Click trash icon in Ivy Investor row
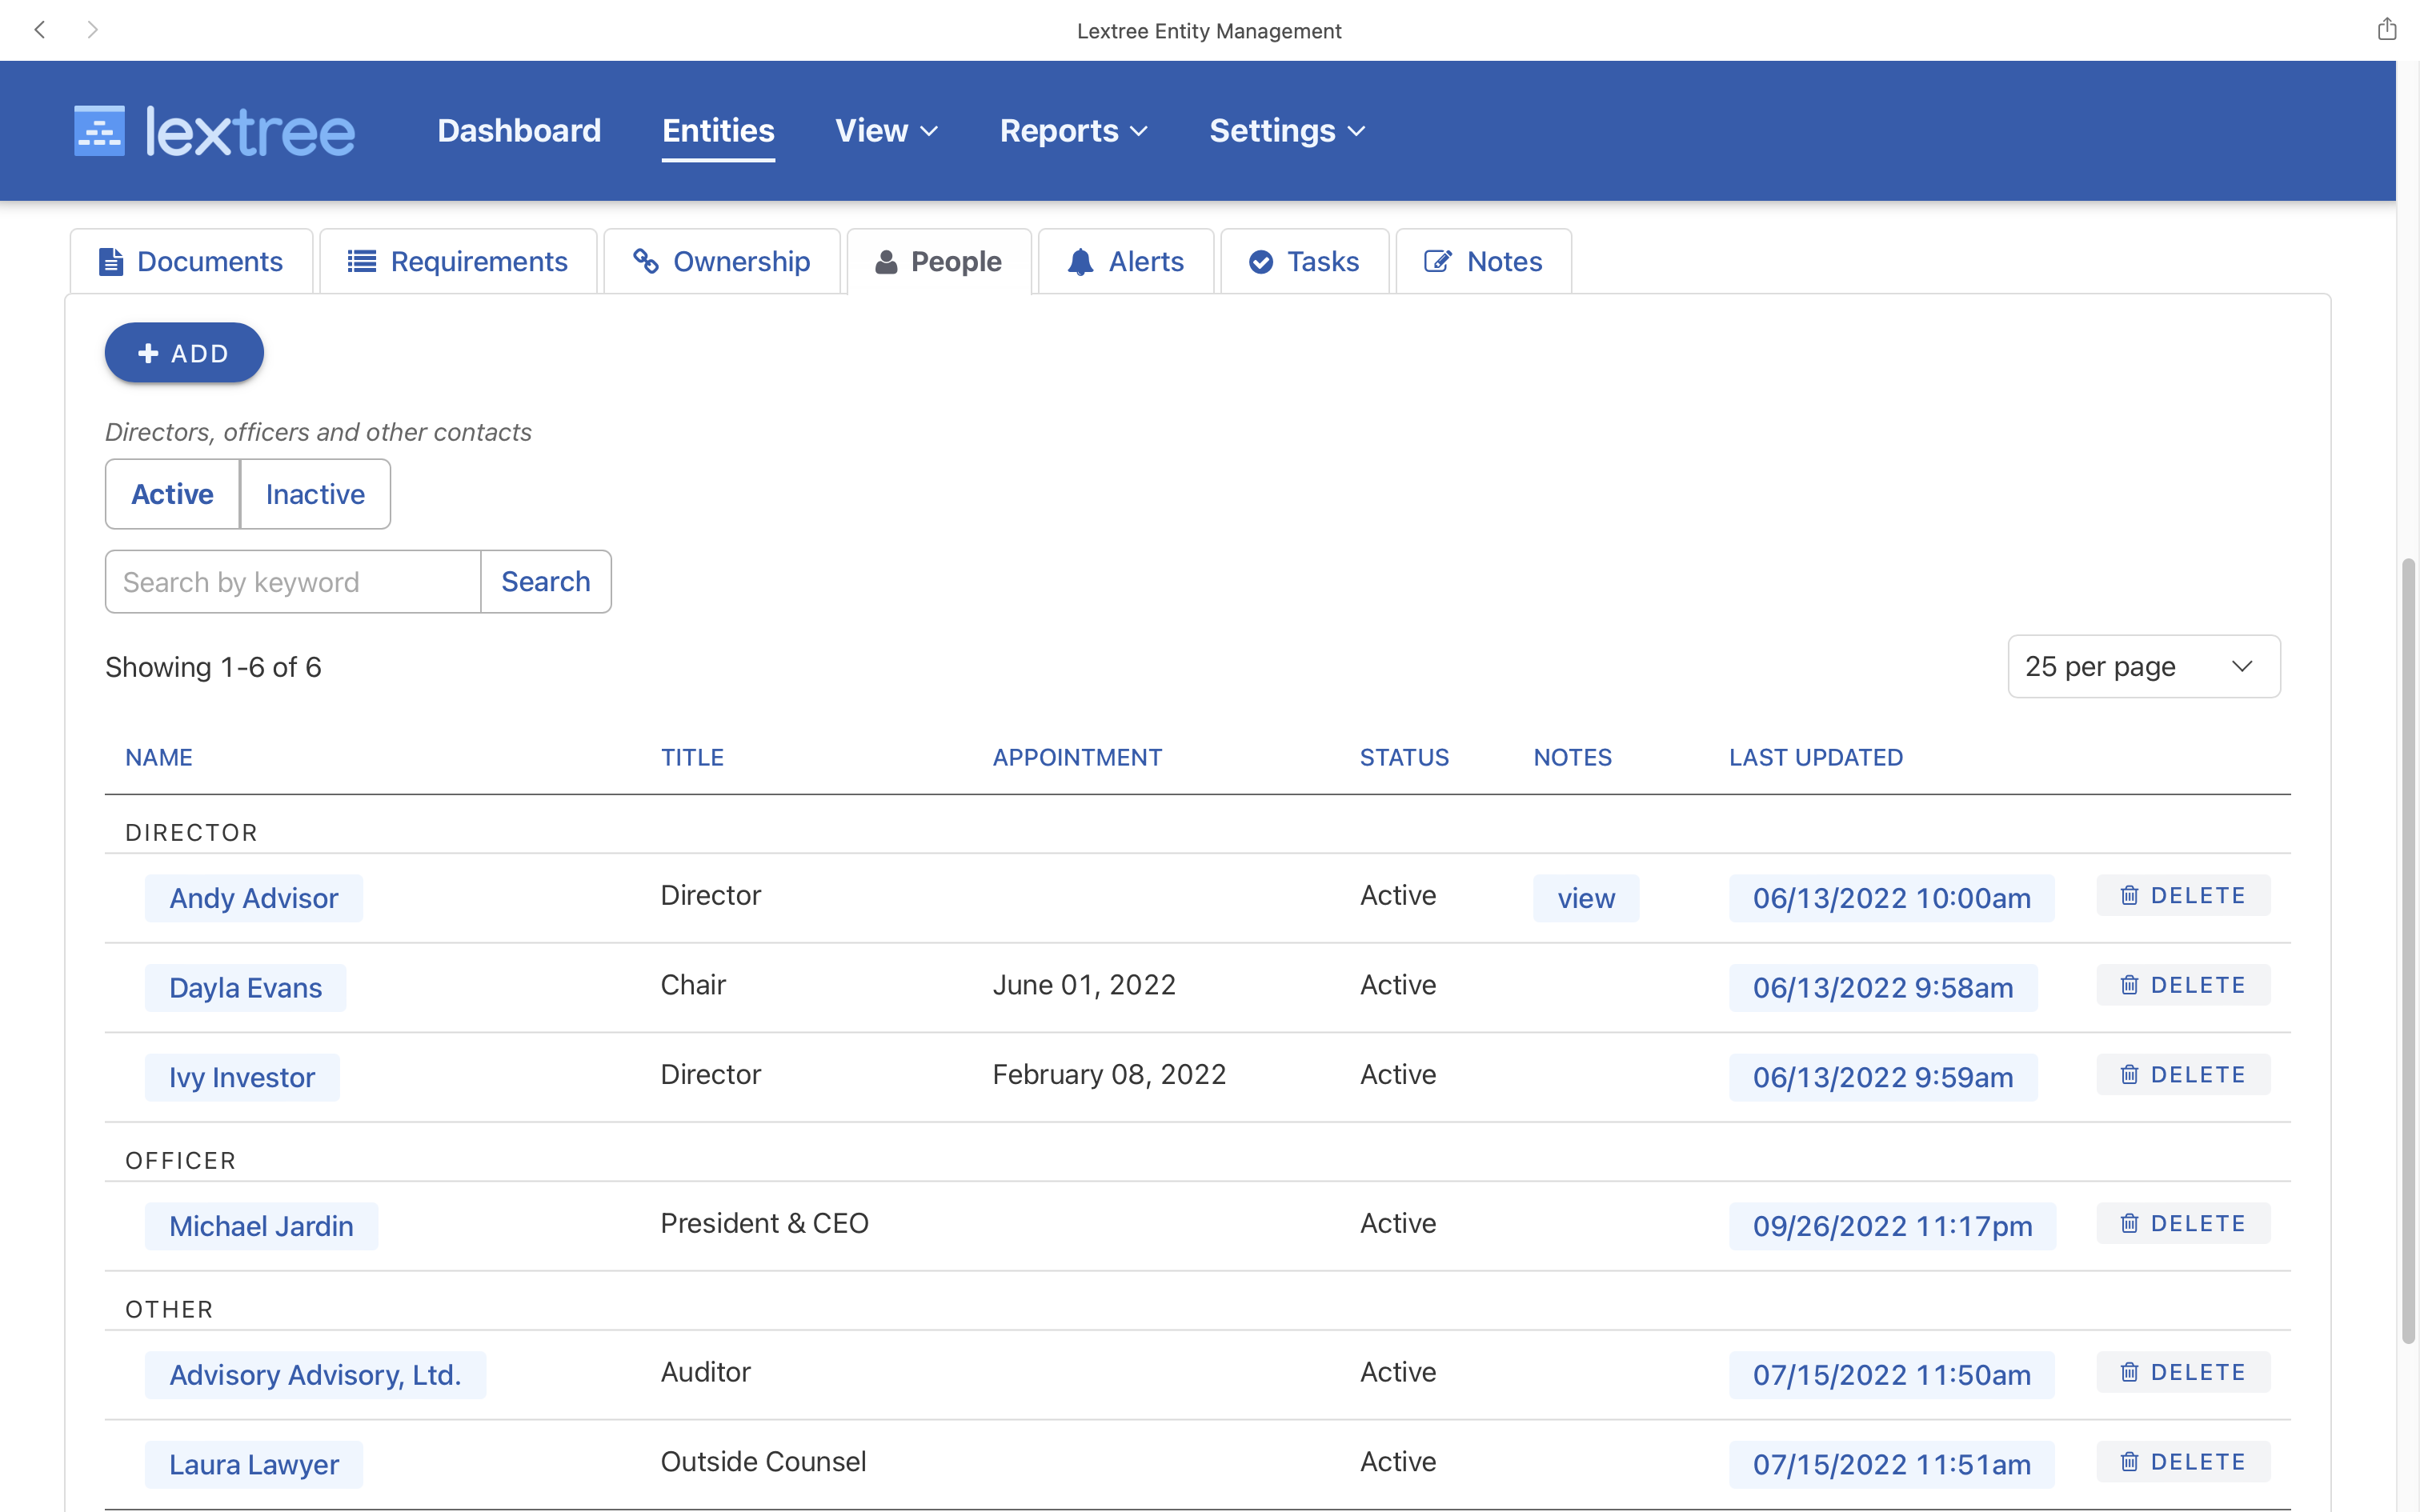2420x1512 pixels. coord(2129,1075)
